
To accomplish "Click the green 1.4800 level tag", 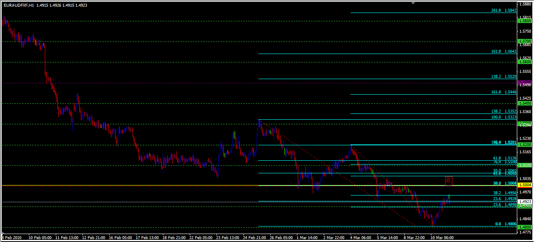I will 525,227.
